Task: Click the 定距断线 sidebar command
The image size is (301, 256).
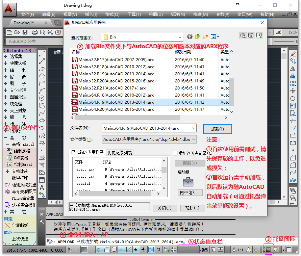Action: click(x=20, y=225)
